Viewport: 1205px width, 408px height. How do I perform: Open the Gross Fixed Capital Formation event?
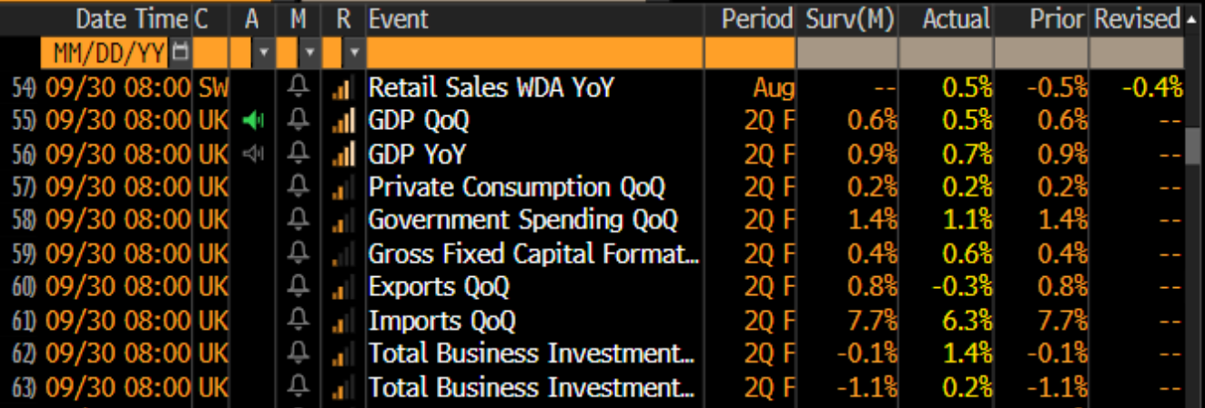532,254
